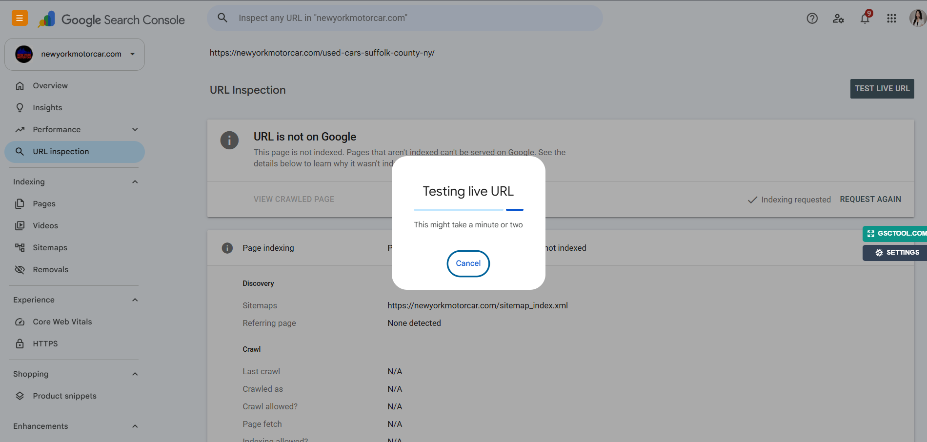Open the notifications bell
The image size is (927, 442).
pos(865,19)
